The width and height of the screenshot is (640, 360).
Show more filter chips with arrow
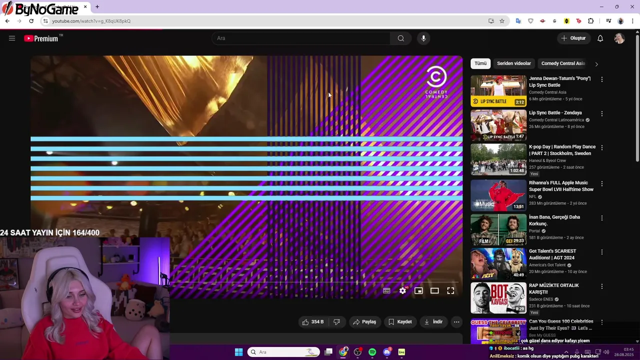(x=596, y=64)
